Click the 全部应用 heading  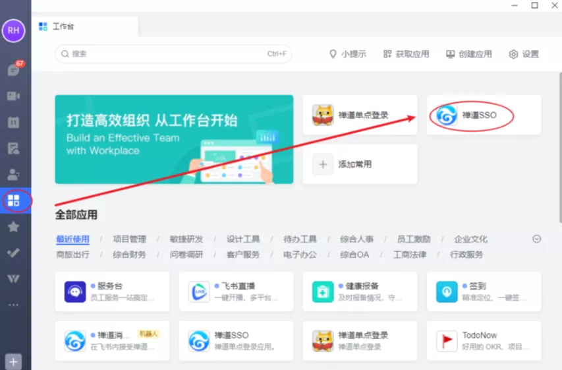click(x=76, y=214)
